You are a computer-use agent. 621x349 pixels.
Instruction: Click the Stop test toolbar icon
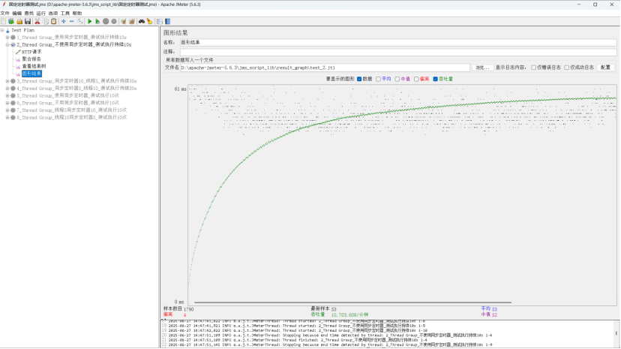[x=106, y=21]
